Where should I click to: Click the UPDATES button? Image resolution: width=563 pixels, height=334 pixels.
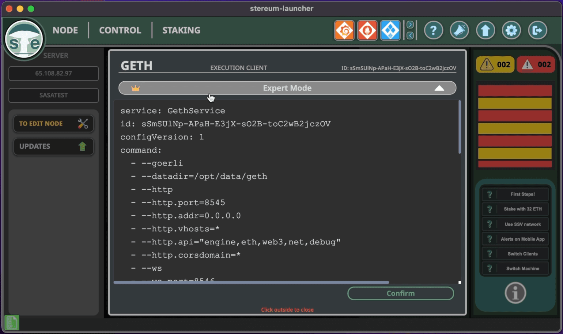(x=54, y=146)
